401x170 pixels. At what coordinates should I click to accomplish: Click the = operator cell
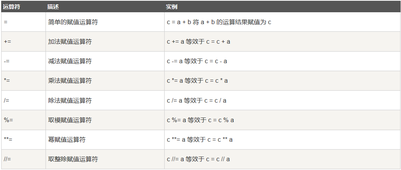5,22
